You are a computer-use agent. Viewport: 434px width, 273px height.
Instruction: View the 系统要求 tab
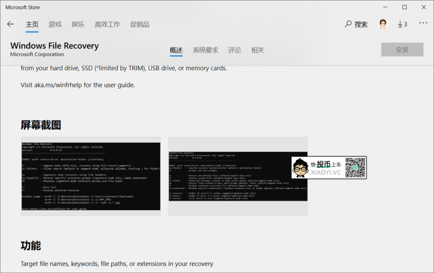point(206,50)
